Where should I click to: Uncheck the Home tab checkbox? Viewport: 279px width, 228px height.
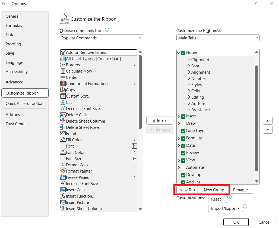[183, 53]
